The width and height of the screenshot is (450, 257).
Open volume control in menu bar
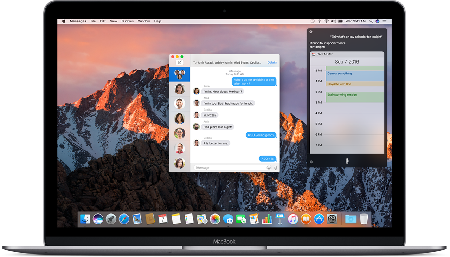click(334, 21)
